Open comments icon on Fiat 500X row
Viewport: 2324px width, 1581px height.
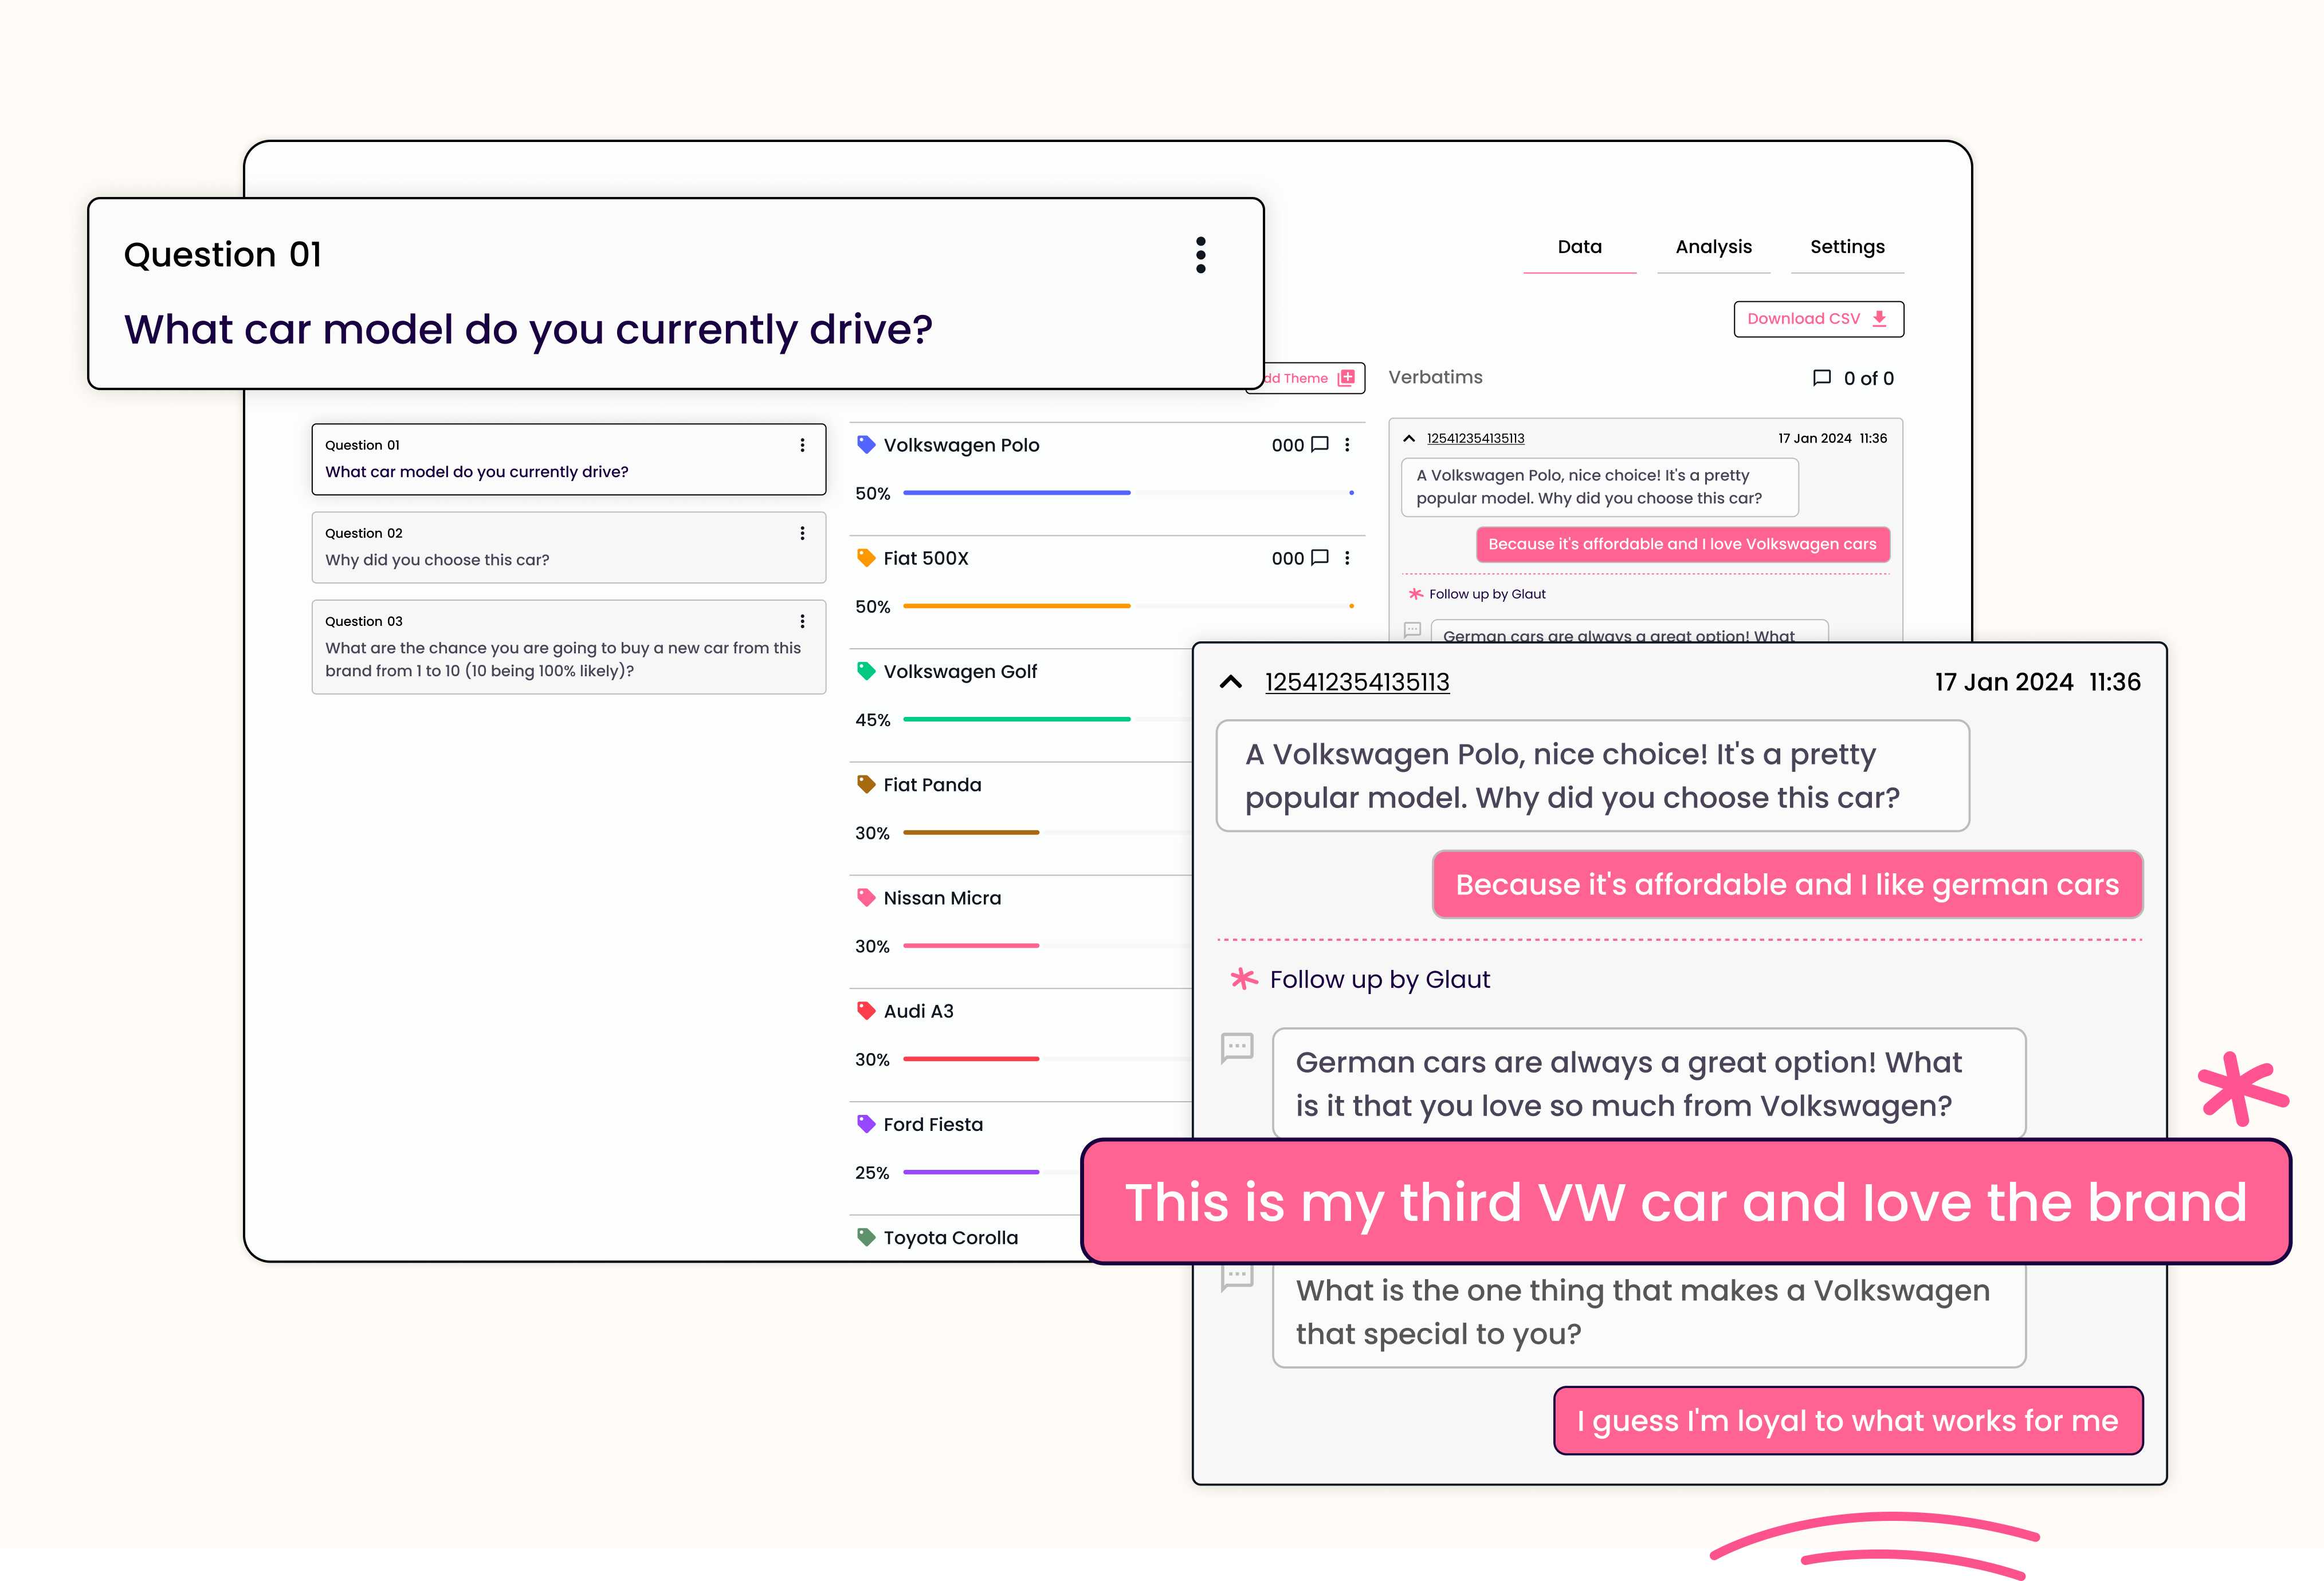coord(1320,558)
